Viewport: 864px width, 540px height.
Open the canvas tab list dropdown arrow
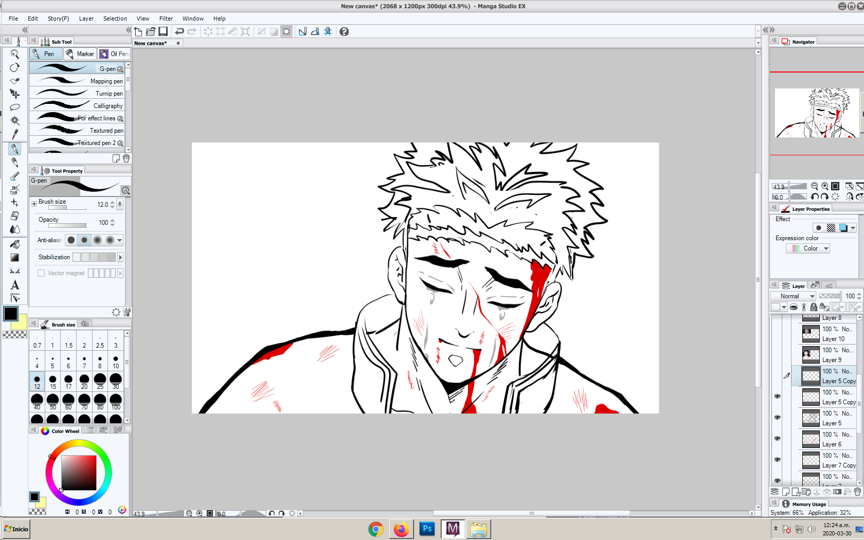(758, 43)
